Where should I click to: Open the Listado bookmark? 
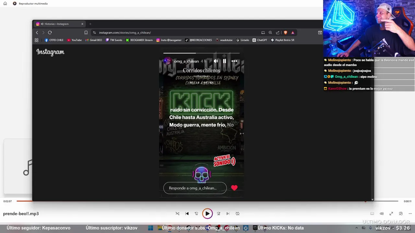tap(243, 40)
